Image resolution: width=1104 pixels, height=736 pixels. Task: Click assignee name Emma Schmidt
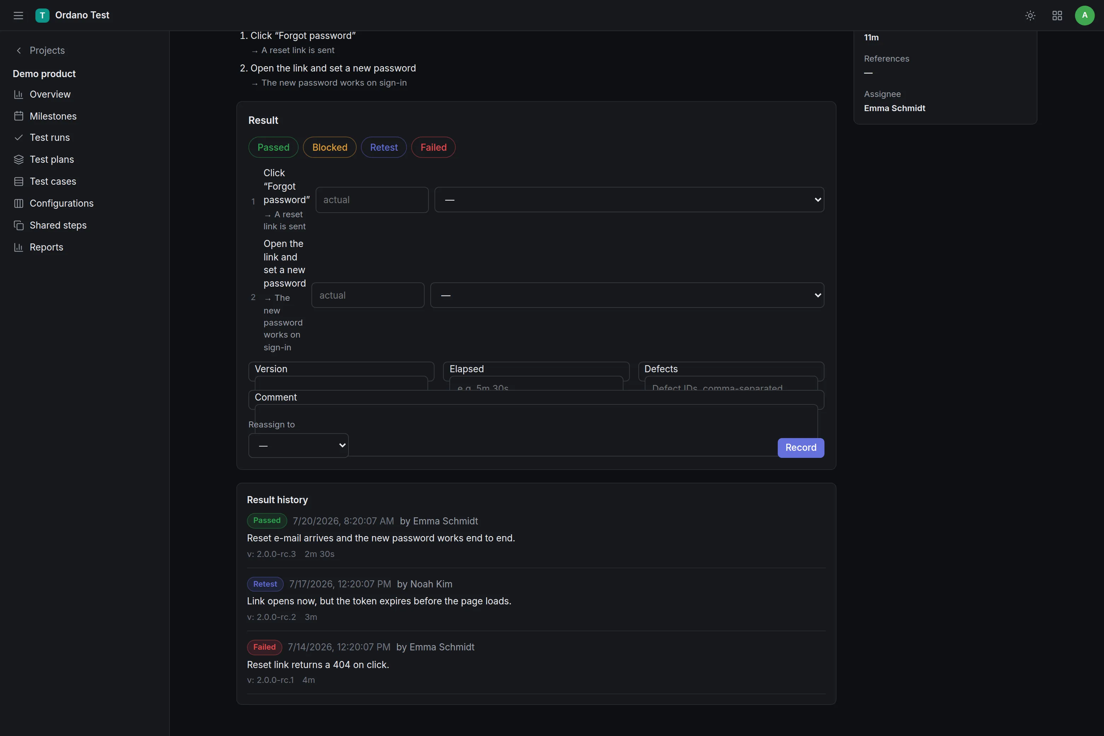895,108
